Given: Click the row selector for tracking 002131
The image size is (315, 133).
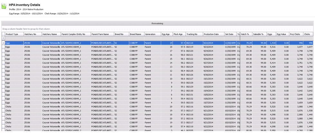Looking at the screenshot, I should 3,95.
